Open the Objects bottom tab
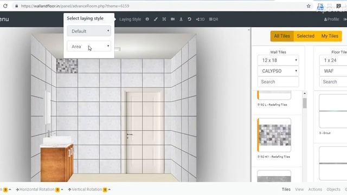Screen dimensions: 347x195 [x=333, y=190]
